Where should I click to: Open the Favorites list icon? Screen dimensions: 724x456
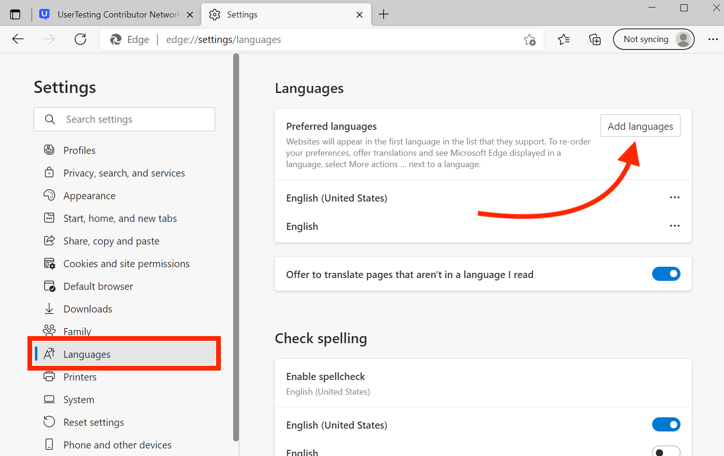click(564, 40)
